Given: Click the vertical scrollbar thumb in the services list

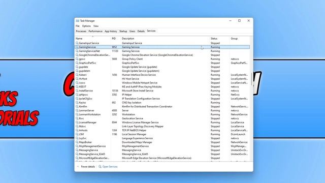Looking at the screenshot, I should pos(252,79).
